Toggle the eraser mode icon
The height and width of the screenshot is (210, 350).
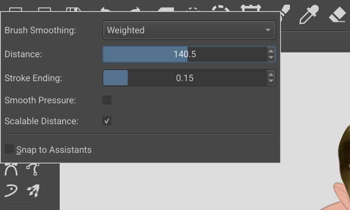[x=337, y=15]
